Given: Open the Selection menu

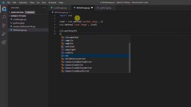Looking at the screenshot, I should [23, 2].
